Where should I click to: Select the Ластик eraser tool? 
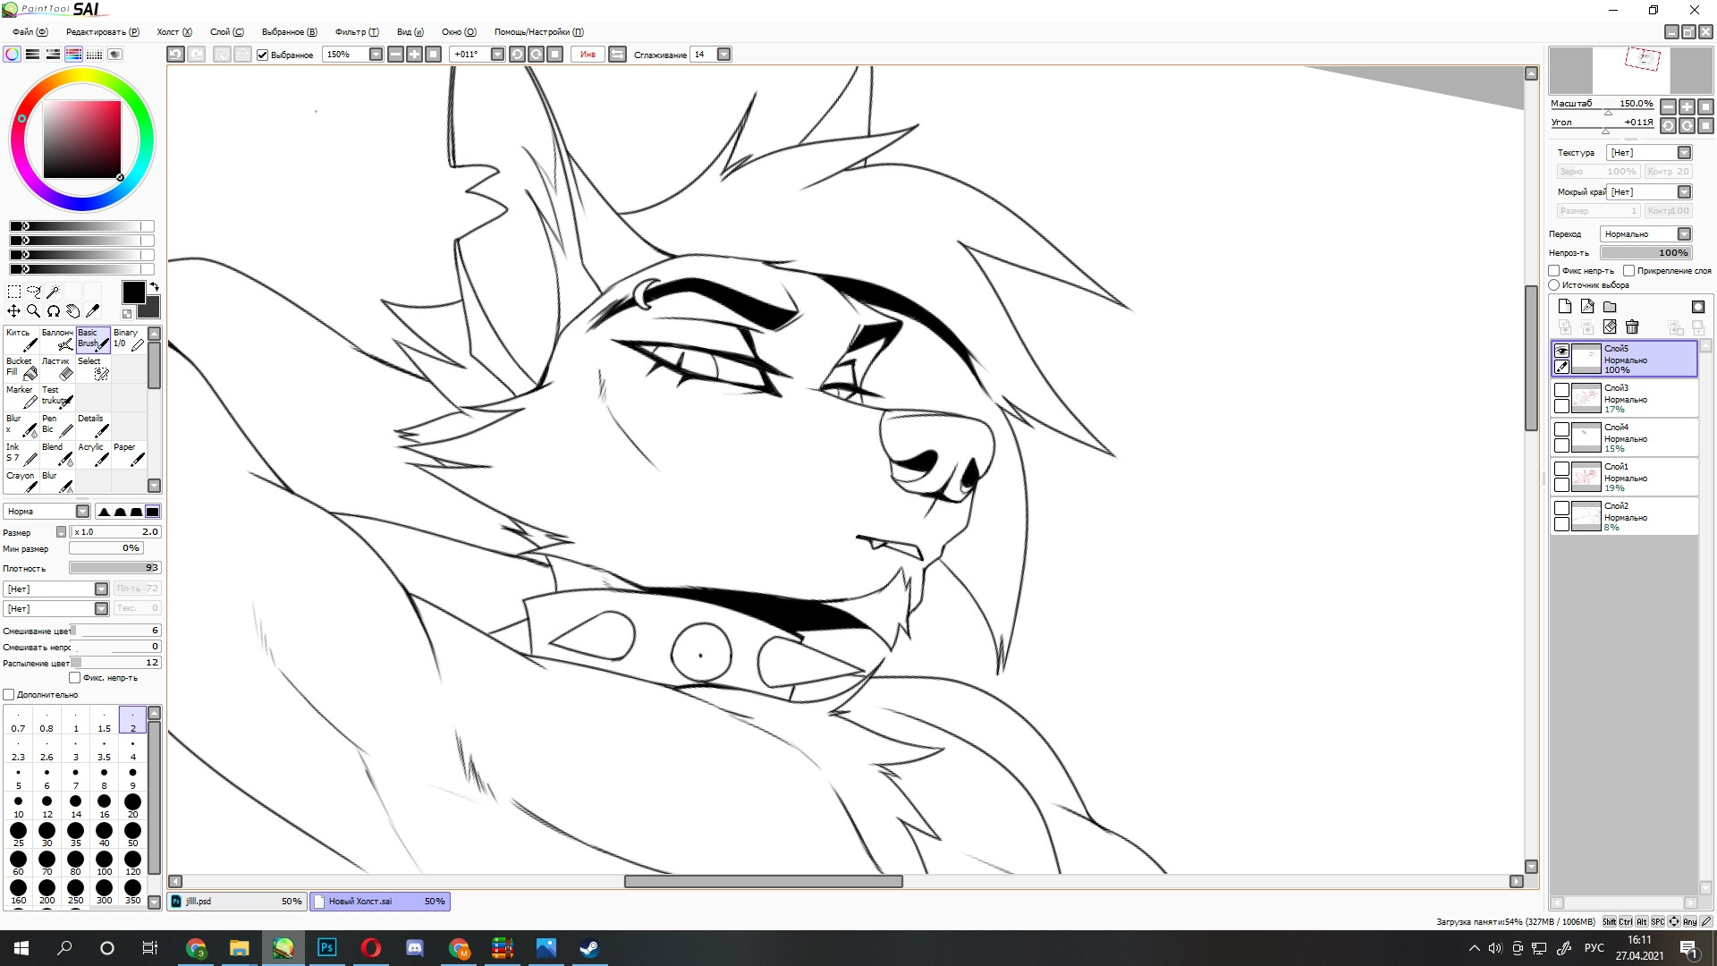point(57,368)
